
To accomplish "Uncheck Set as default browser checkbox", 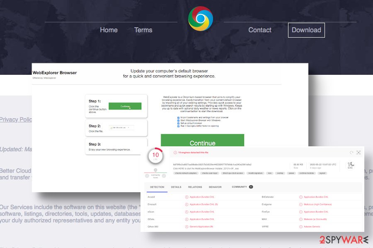I will (x=178, y=123).
